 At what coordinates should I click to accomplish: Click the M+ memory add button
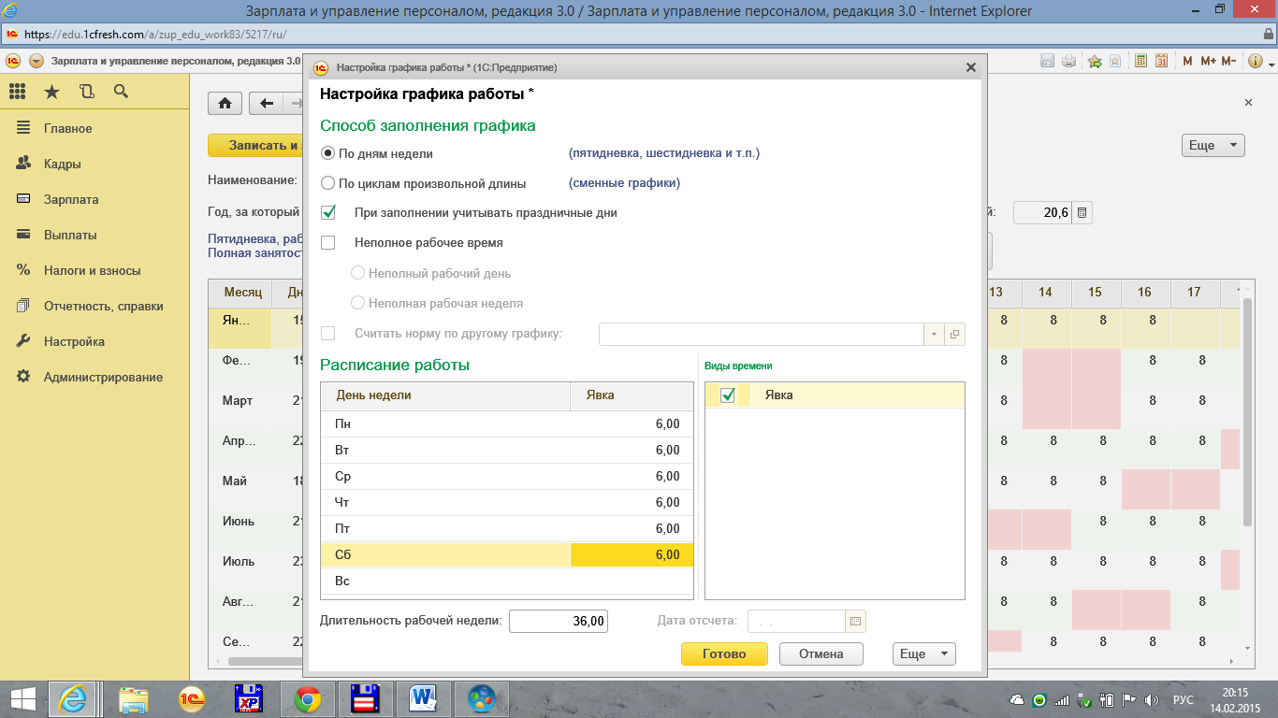click(x=1207, y=61)
